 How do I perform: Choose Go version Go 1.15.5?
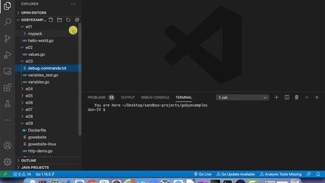point(45,174)
